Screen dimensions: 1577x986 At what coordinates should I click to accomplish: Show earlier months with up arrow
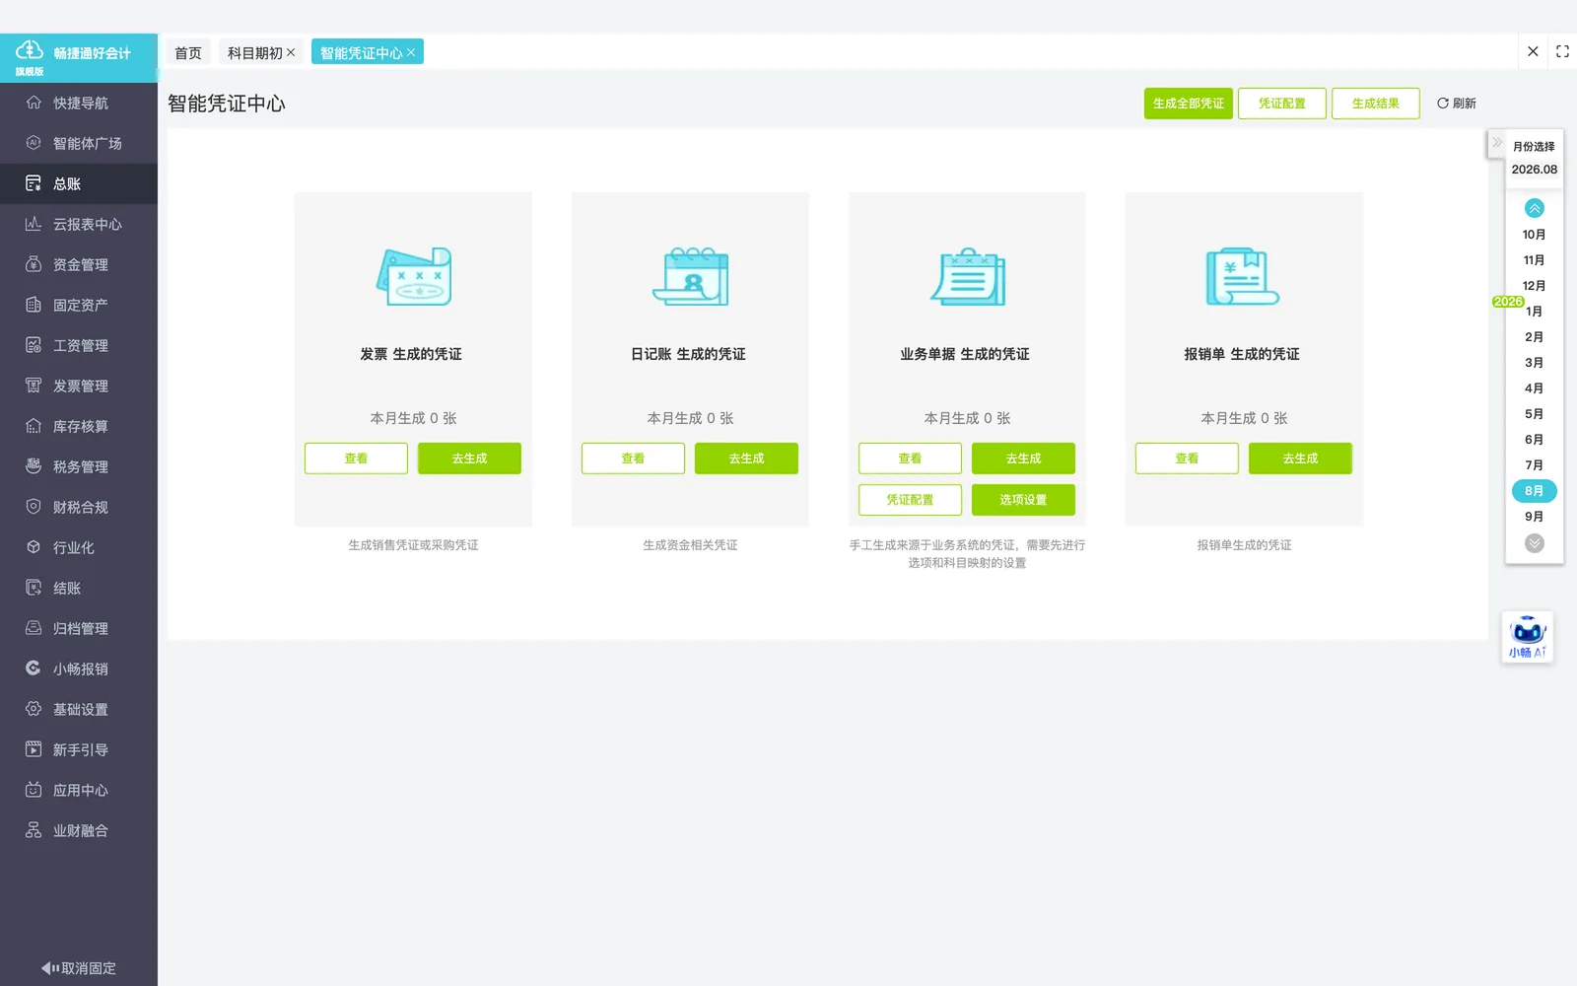click(1535, 208)
